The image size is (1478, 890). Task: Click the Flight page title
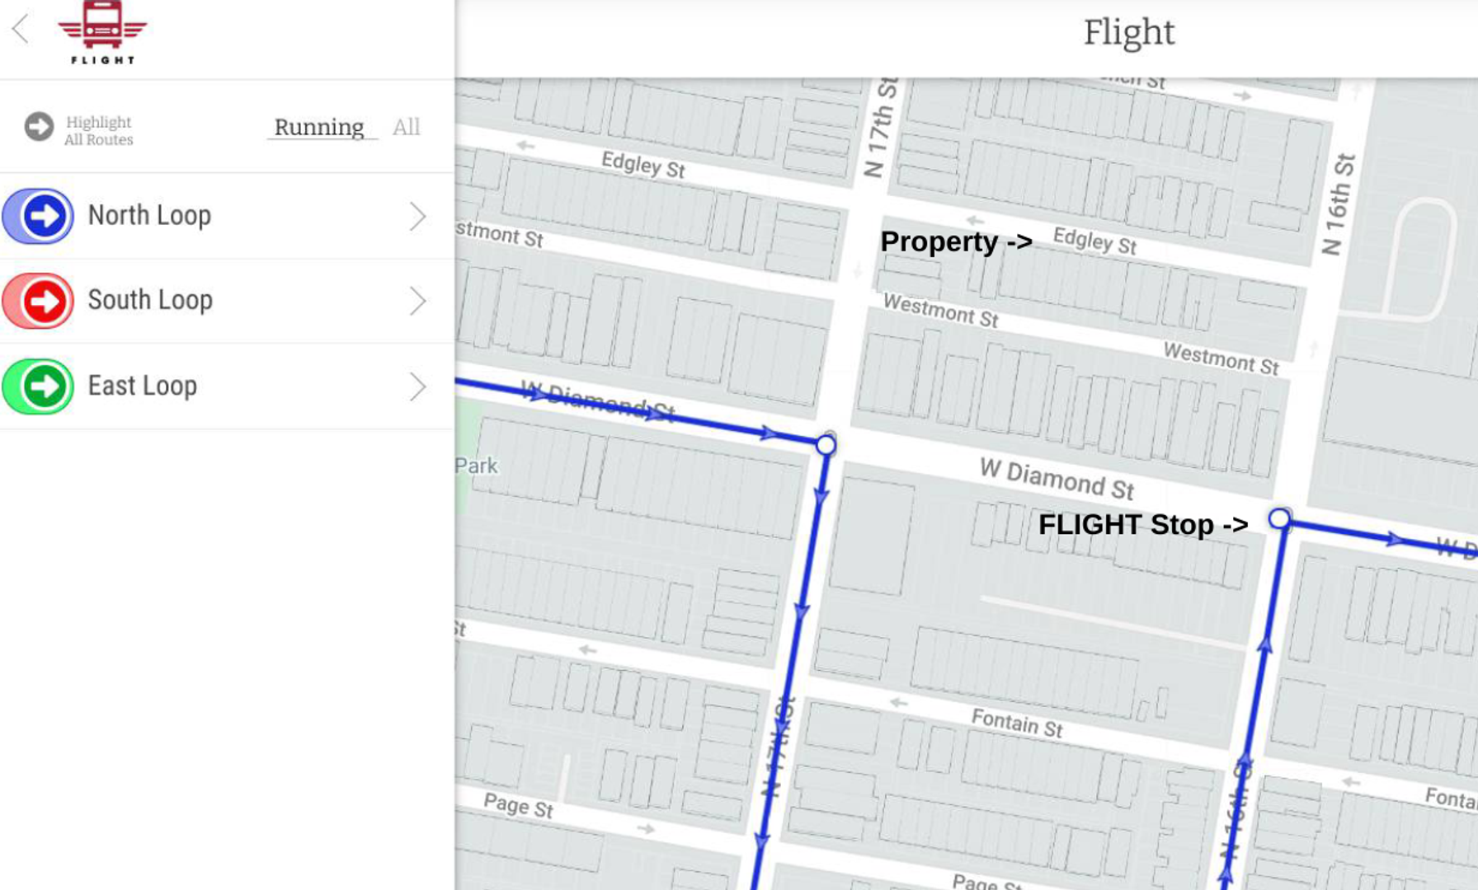pos(1128,33)
